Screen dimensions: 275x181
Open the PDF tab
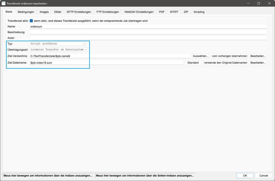162,12
